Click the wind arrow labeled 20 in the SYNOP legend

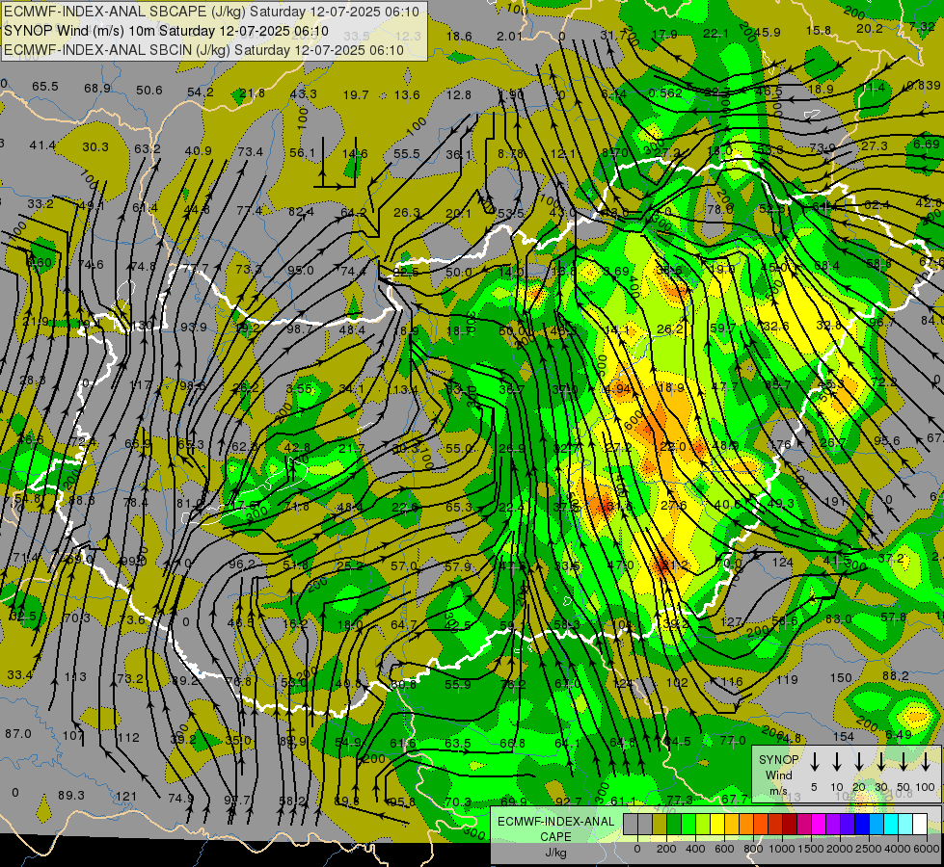(x=859, y=762)
